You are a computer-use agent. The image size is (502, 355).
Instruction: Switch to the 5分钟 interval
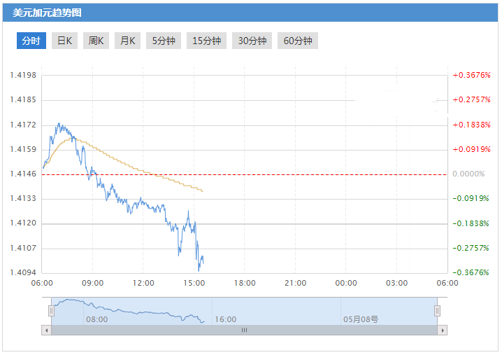tap(164, 41)
